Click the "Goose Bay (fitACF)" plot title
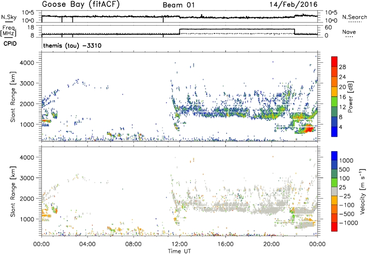367x254 pixels. 81,5
